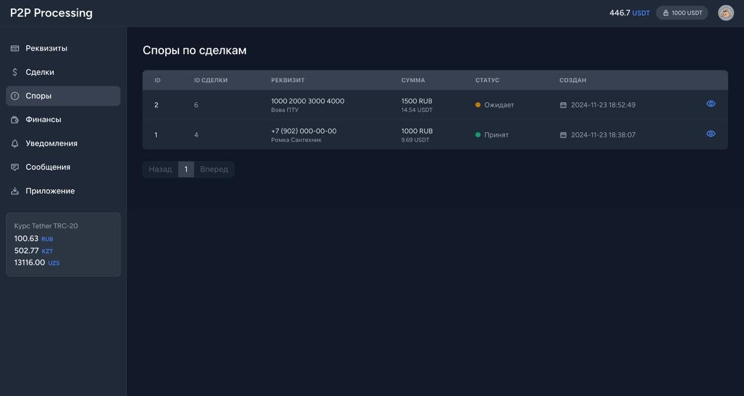
Task: Select page 1 in pagination
Action: point(186,170)
